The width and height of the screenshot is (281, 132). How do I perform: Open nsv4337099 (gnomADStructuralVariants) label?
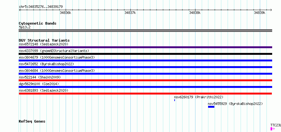54,51
